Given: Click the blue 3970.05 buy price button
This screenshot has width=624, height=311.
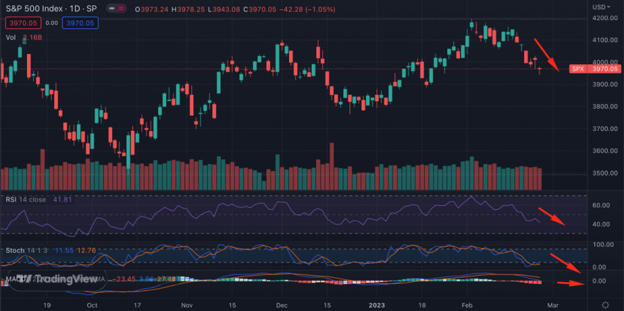Looking at the screenshot, I should (x=80, y=23).
